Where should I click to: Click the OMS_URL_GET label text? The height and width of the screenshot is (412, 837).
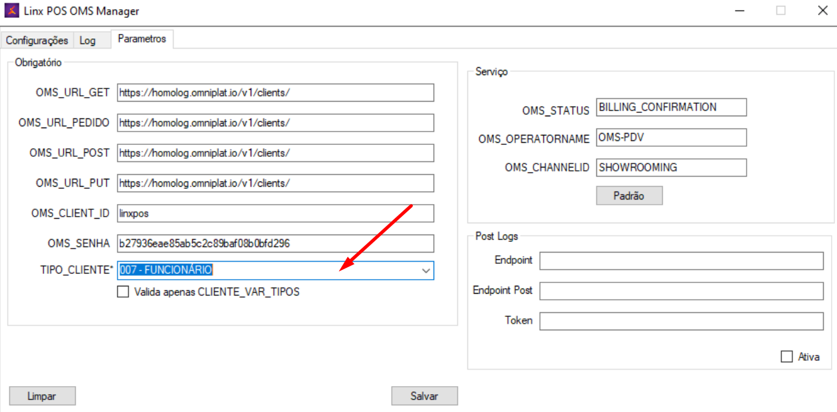pyautogui.click(x=72, y=93)
